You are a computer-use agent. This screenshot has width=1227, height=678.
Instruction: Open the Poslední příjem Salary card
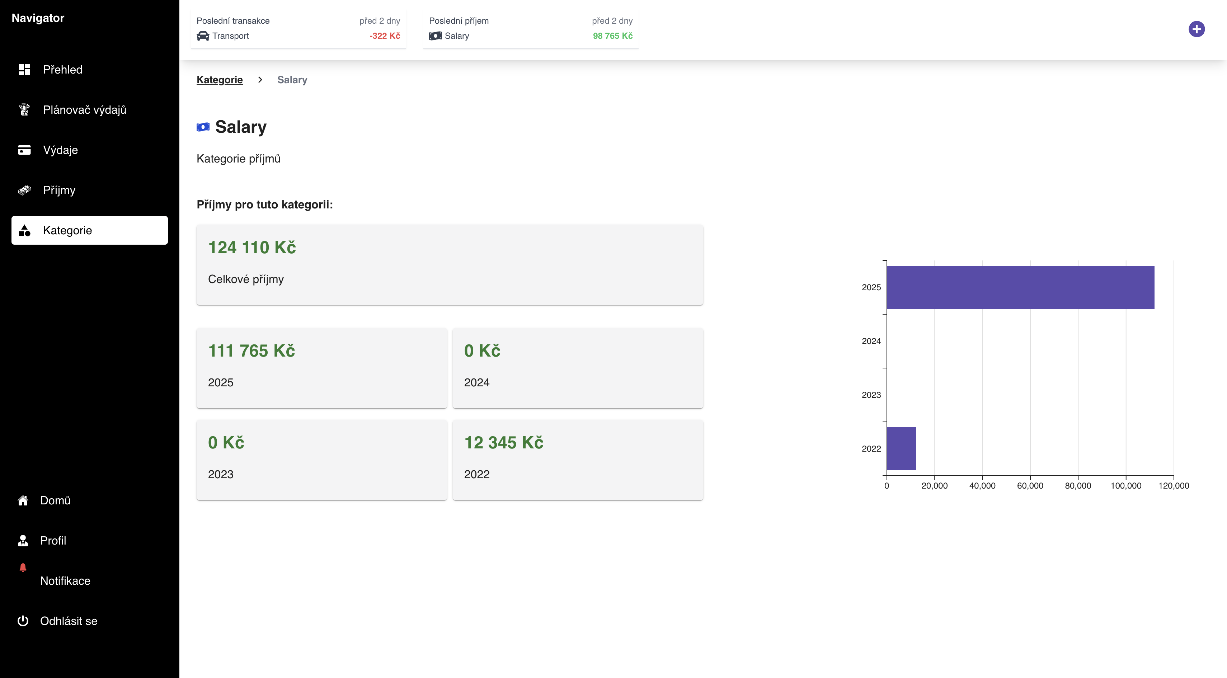click(531, 29)
